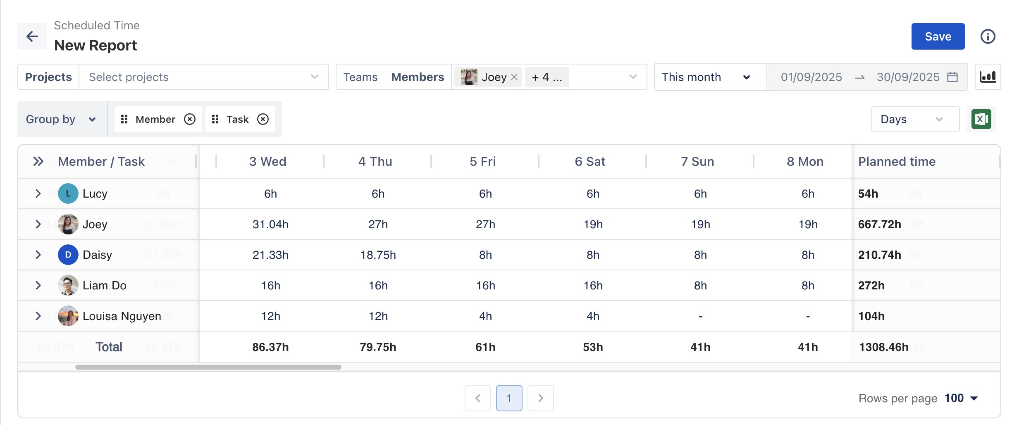
Task: Collapse the Member / Task column
Action: 38,161
